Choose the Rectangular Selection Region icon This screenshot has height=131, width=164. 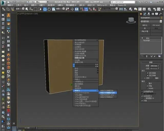35,9
